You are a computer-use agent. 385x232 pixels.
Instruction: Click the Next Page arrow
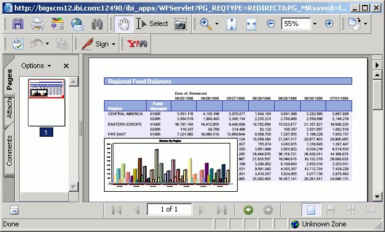click(202, 210)
